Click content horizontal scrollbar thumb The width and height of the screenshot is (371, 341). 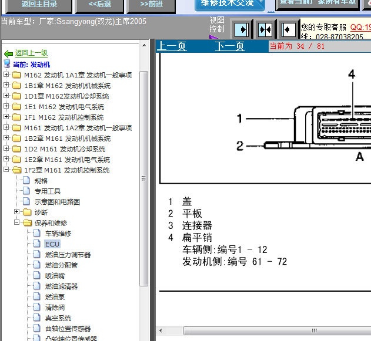[x=278, y=330]
